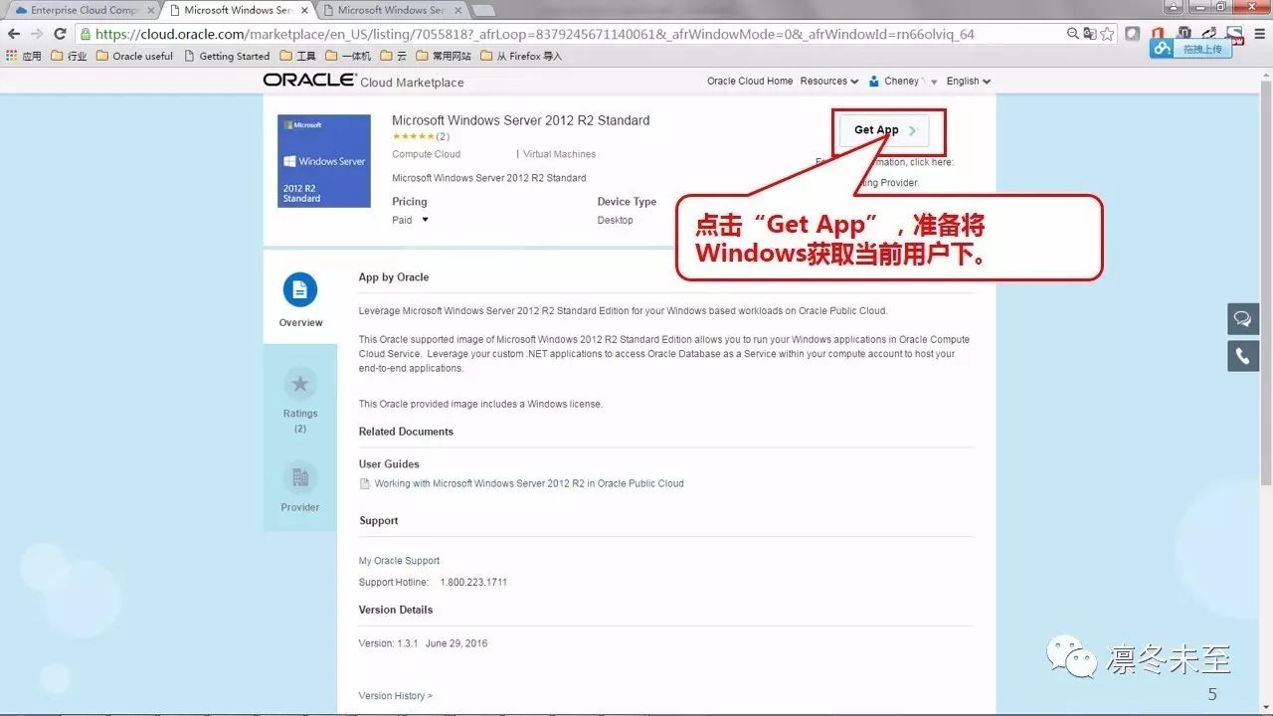This screenshot has width=1273, height=716.
Task: Click the gray square extension icon beside the star
Action: point(1132,34)
